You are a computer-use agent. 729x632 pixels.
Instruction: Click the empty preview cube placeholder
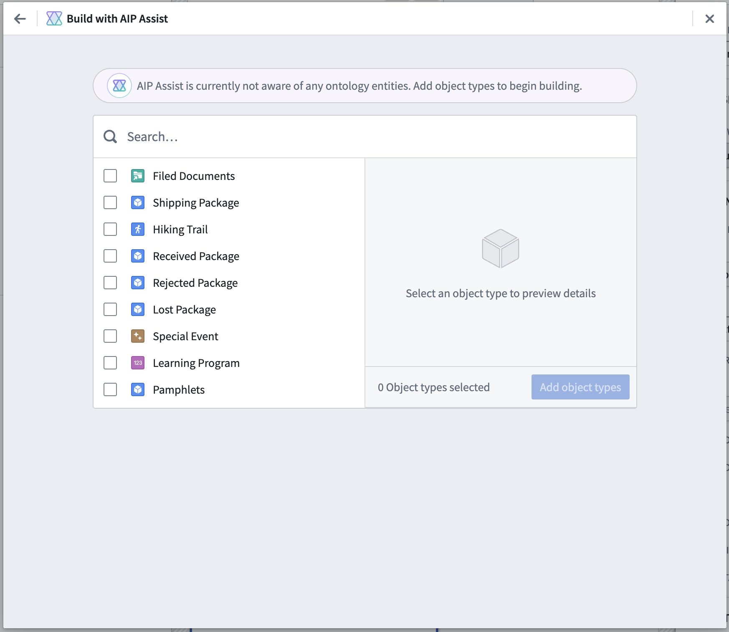pyautogui.click(x=500, y=248)
